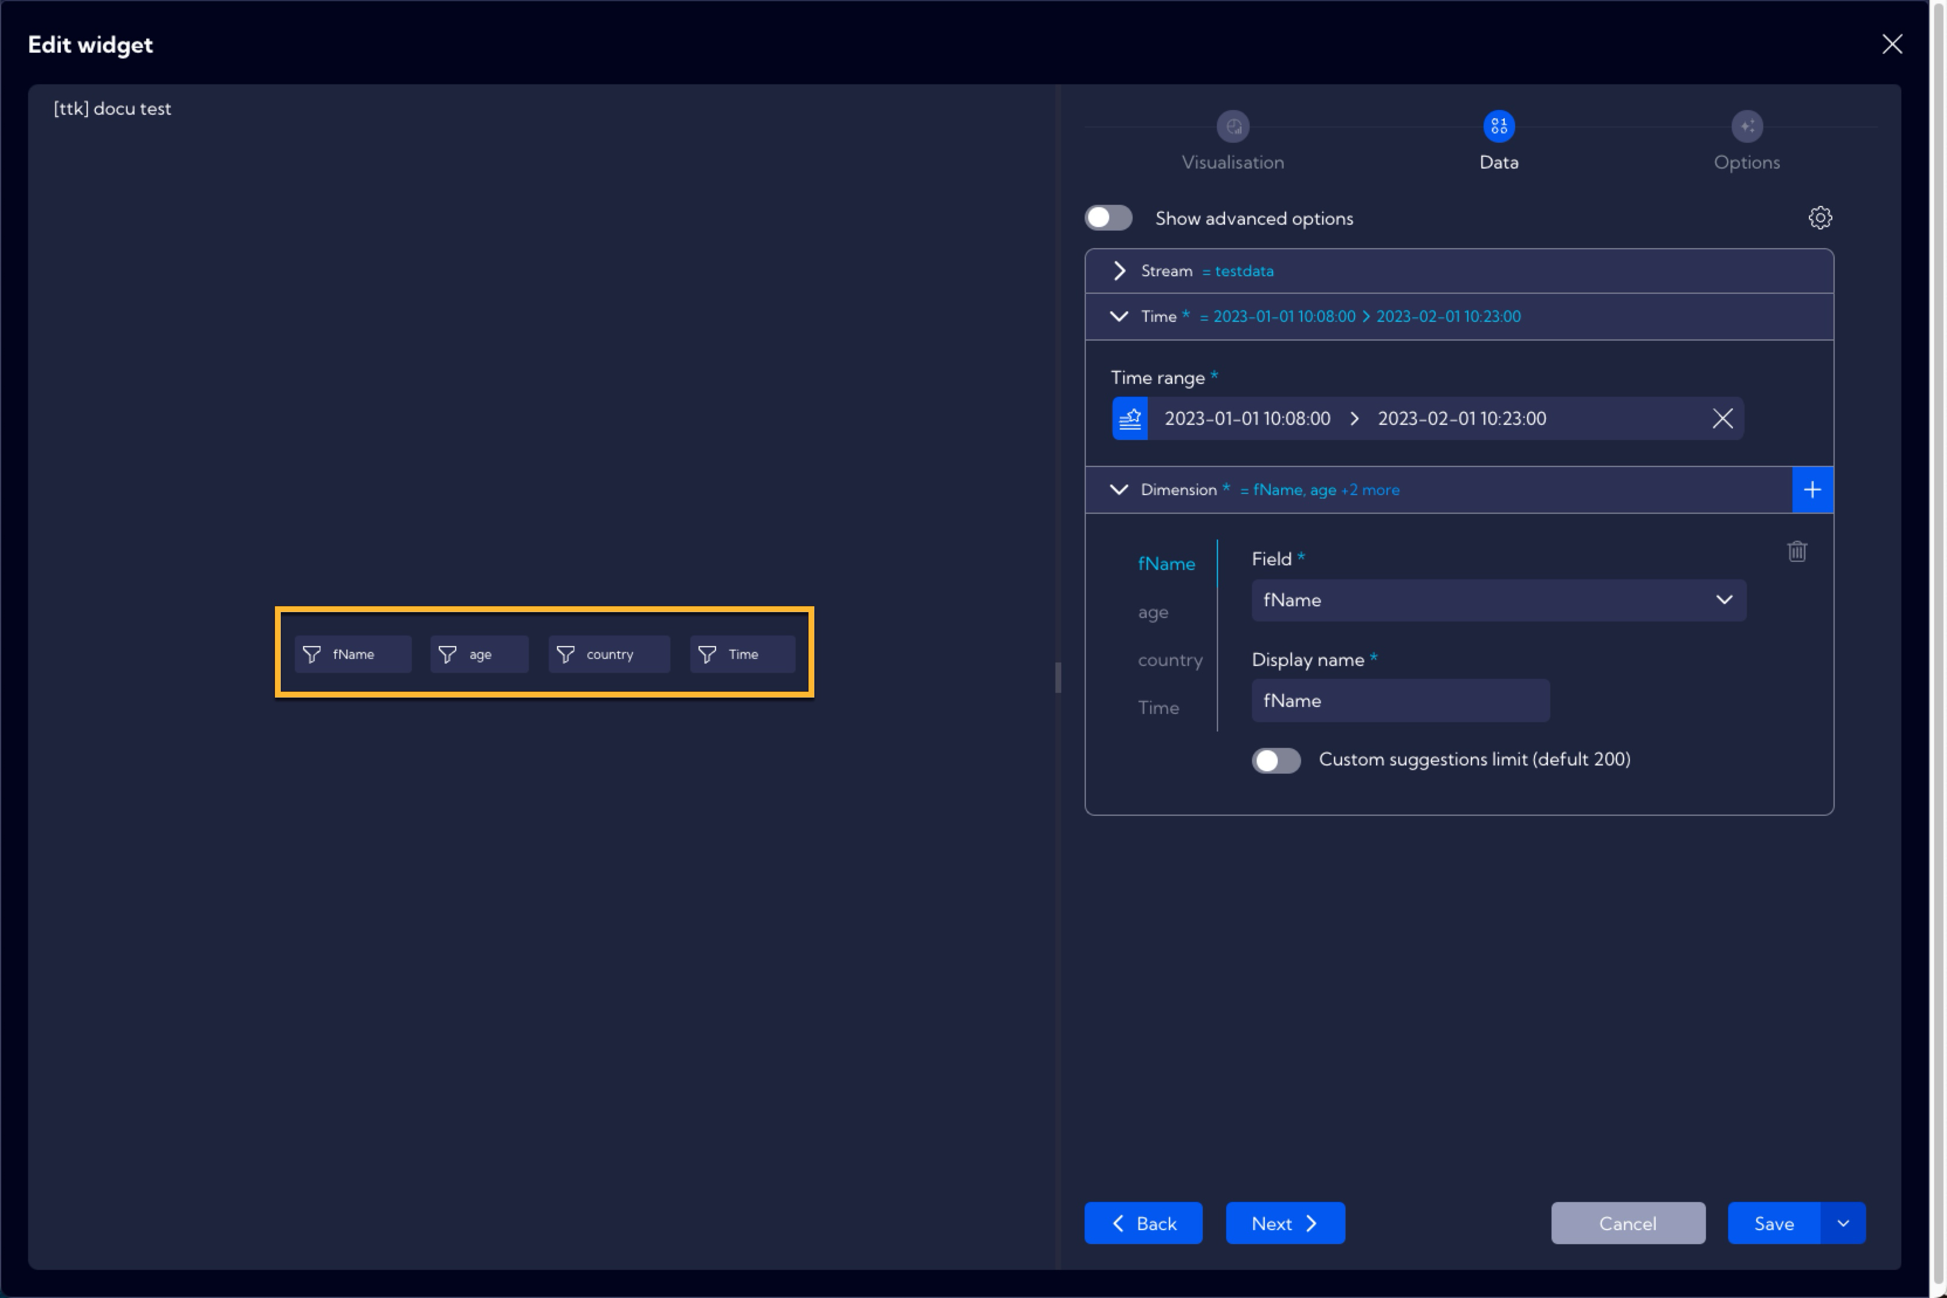Click the Display name input field

[1400, 701]
